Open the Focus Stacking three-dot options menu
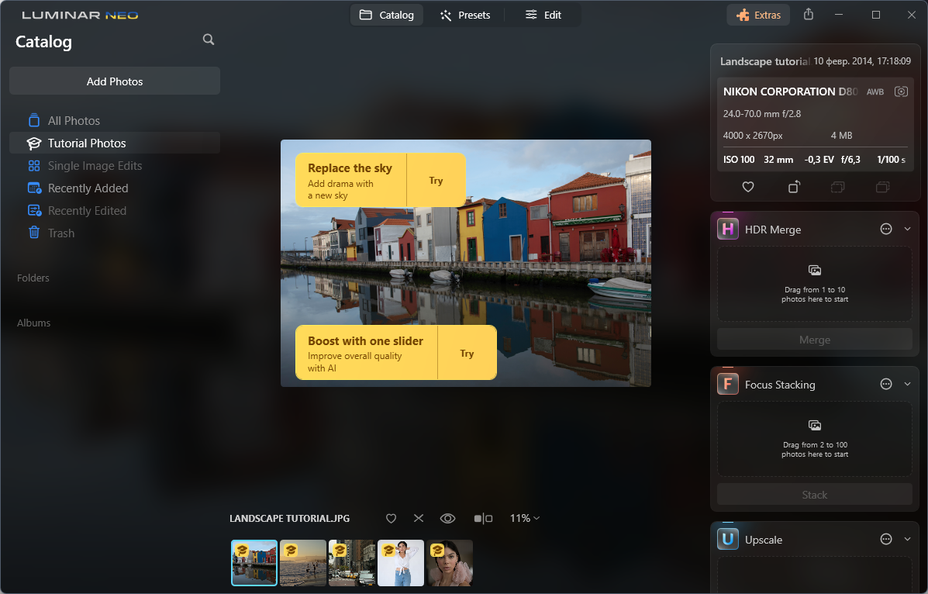The height and width of the screenshot is (594, 928). point(885,384)
